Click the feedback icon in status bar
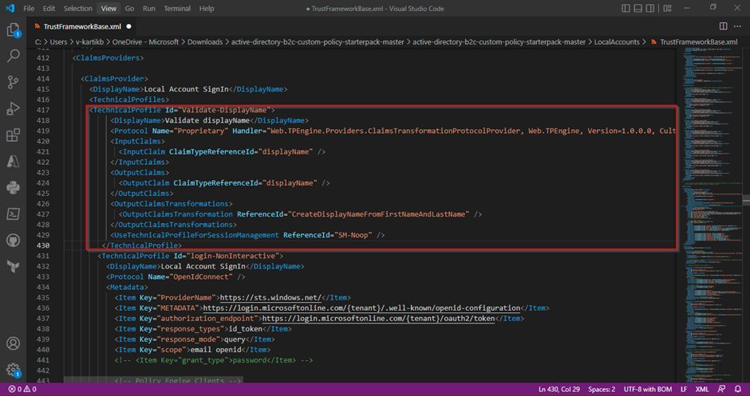 click(722, 390)
